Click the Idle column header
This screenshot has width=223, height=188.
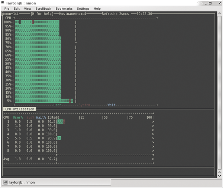pyautogui.click(x=52, y=118)
